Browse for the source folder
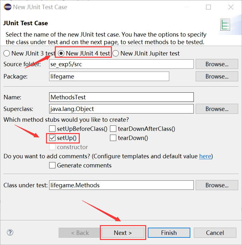 217,64
